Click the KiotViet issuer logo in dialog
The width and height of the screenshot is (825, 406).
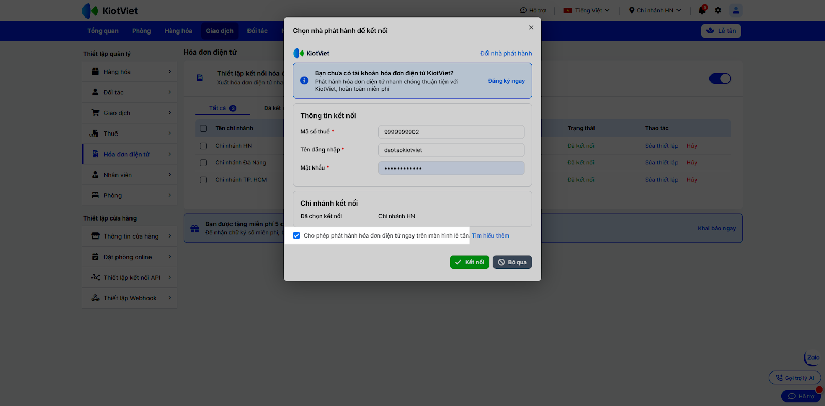(x=311, y=53)
